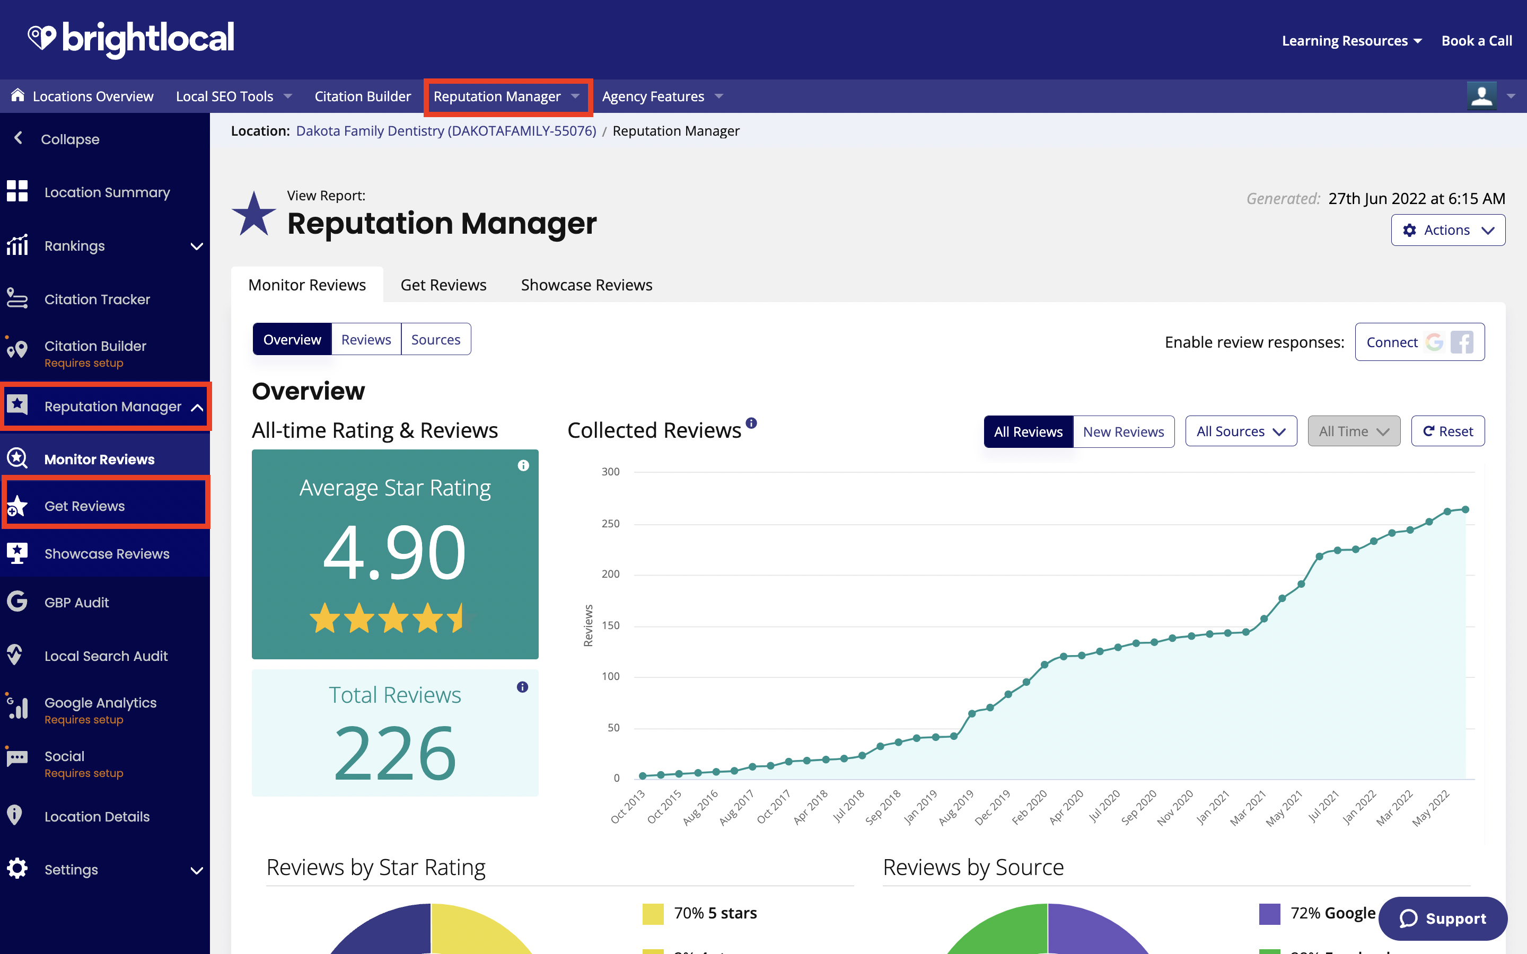Click the home icon beside Locations Overview

[17, 95]
